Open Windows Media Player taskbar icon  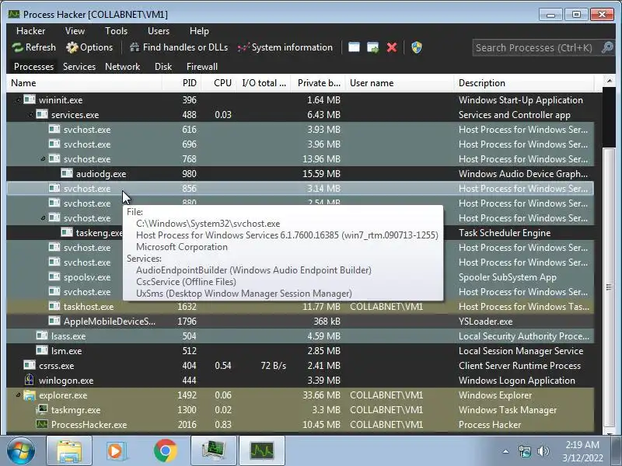pyautogui.click(x=117, y=450)
